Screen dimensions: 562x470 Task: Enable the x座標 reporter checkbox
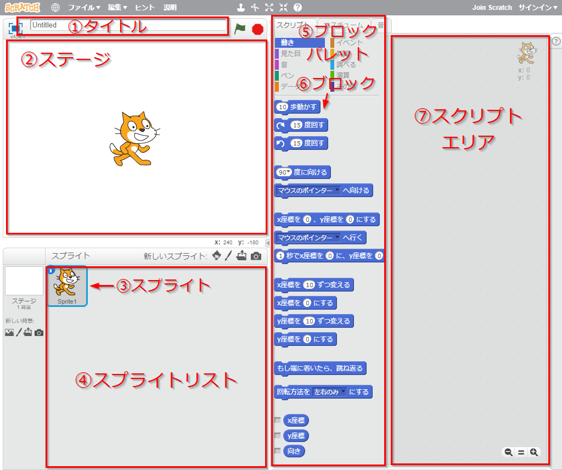coord(278,421)
